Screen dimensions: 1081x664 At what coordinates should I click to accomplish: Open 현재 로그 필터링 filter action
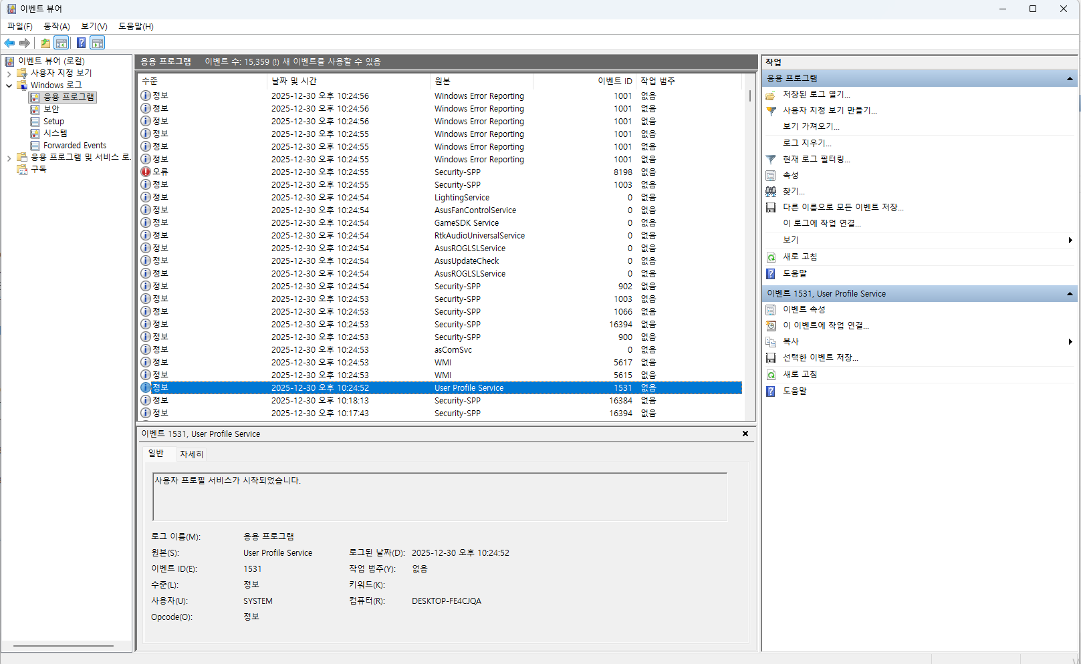pyautogui.click(x=816, y=159)
